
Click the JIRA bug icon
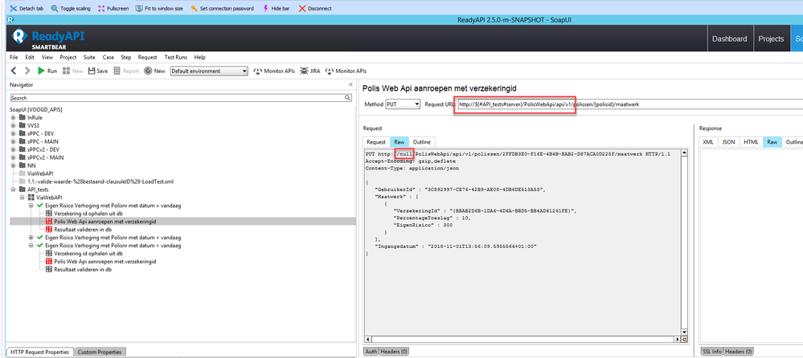pyautogui.click(x=305, y=71)
